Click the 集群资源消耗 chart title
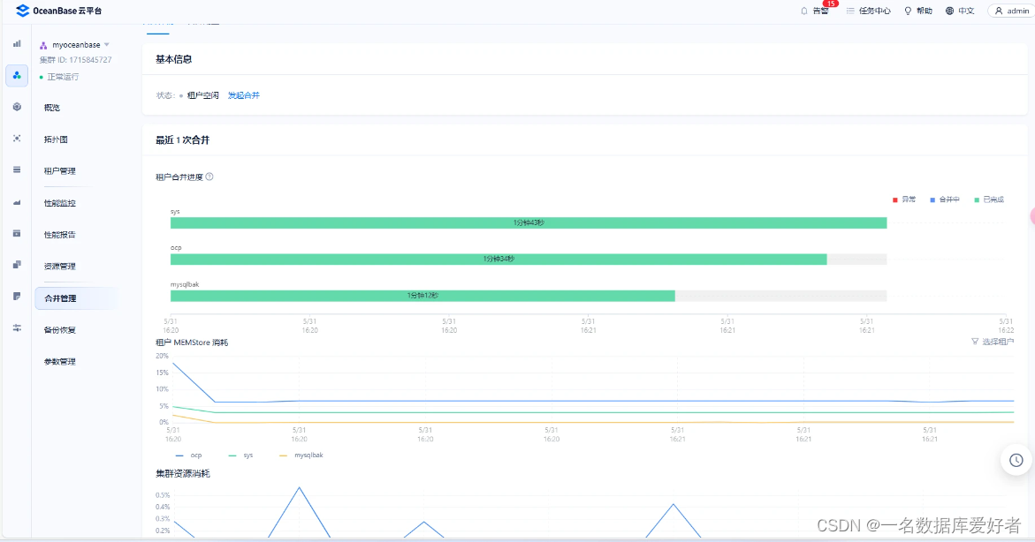Viewport: 1035px width, 542px height. click(183, 473)
